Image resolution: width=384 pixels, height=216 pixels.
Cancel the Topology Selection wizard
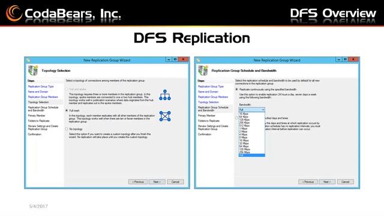tap(175, 182)
